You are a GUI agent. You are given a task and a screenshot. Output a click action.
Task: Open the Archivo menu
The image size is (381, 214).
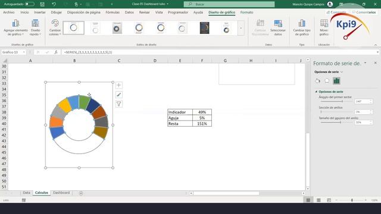(9, 12)
